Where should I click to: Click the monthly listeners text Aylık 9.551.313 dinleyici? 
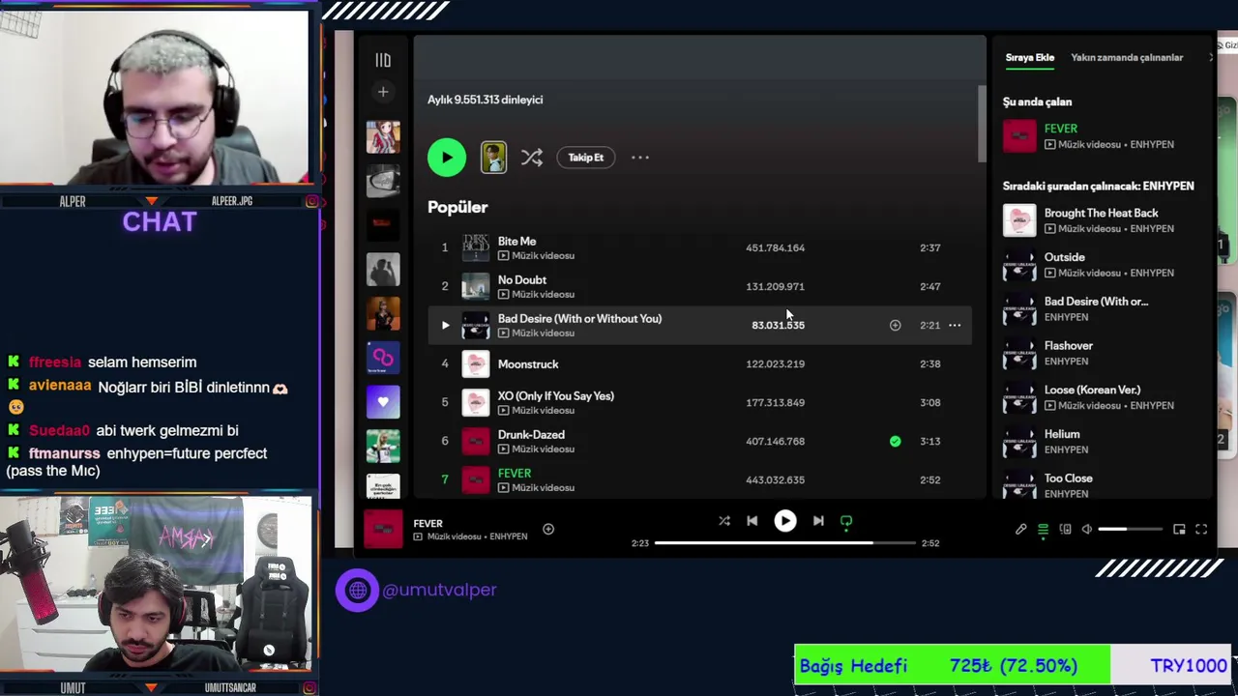[485, 100]
